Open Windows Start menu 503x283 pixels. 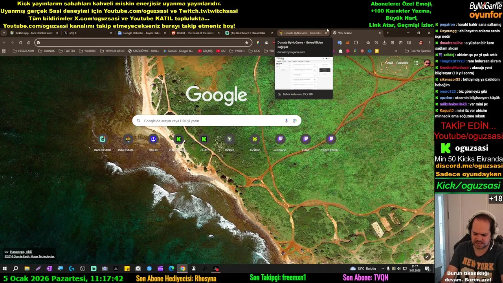pos(5,269)
